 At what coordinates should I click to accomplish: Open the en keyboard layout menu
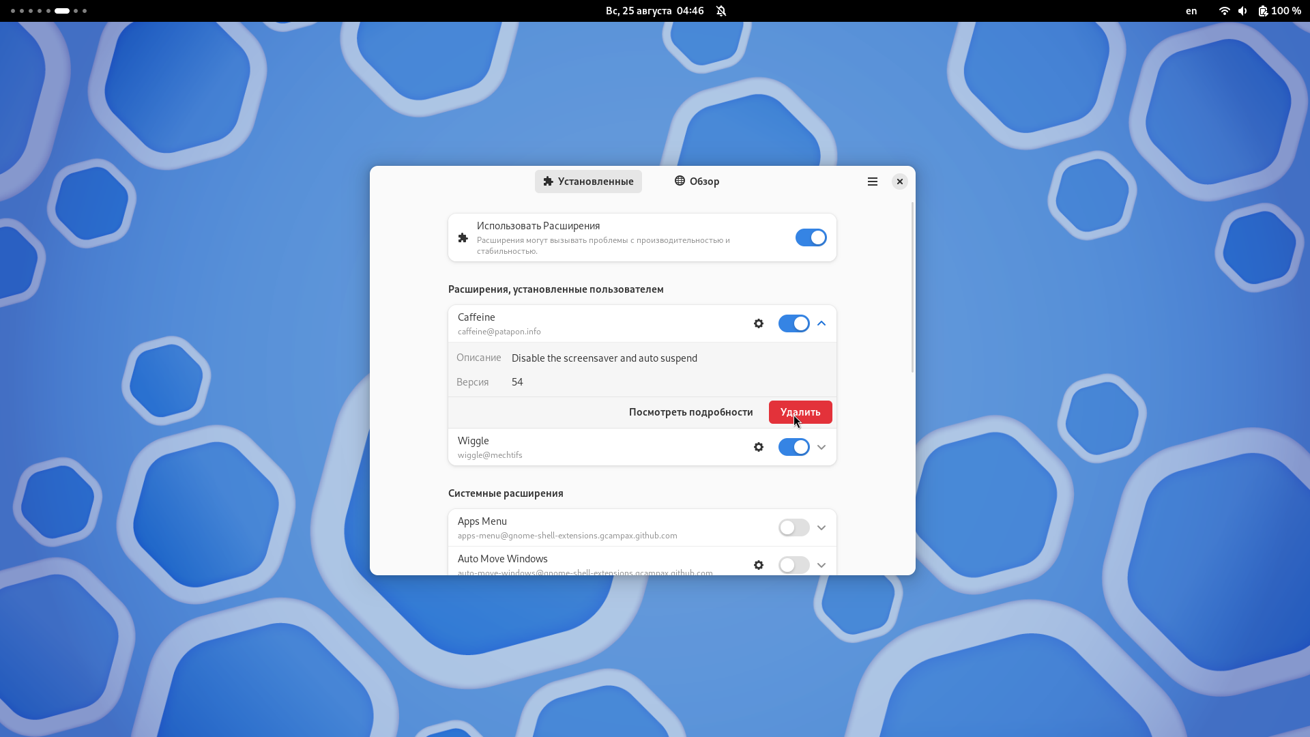(x=1191, y=11)
